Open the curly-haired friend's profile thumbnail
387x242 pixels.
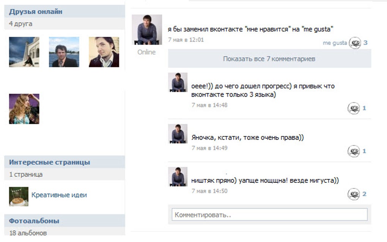pyautogui.click(x=25, y=108)
